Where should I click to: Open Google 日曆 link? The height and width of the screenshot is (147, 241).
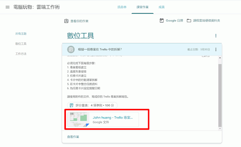(174, 21)
